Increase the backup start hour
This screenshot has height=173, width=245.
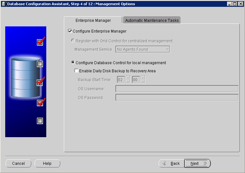128,78
